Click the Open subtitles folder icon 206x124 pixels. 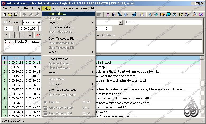pyautogui.click(x=10, y=15)
